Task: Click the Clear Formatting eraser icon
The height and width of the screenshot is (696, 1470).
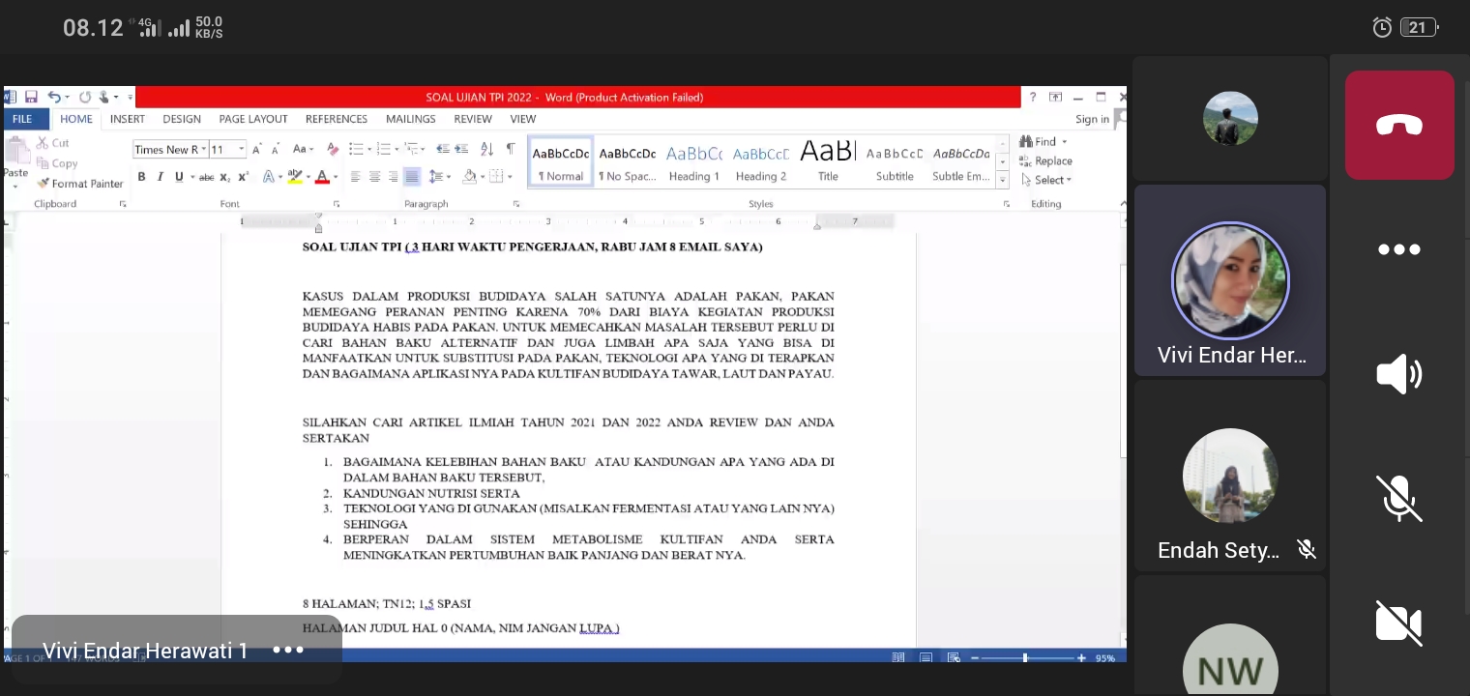Action: click(x=333, y=149)
